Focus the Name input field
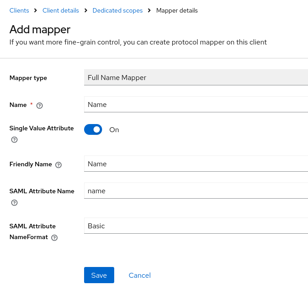Image resolution: width=308 pixels, height=289 pixels. pyautogui.click(x=196, y=104)
